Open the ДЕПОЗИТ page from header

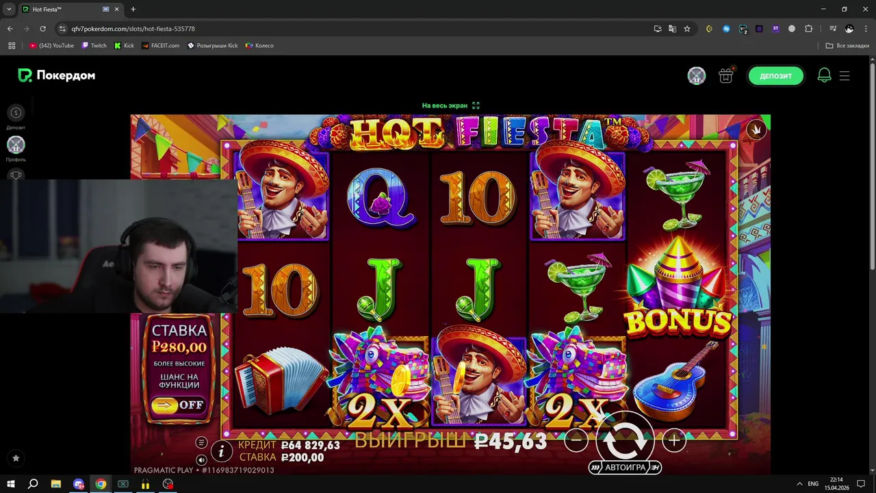(x=775, y=76)
